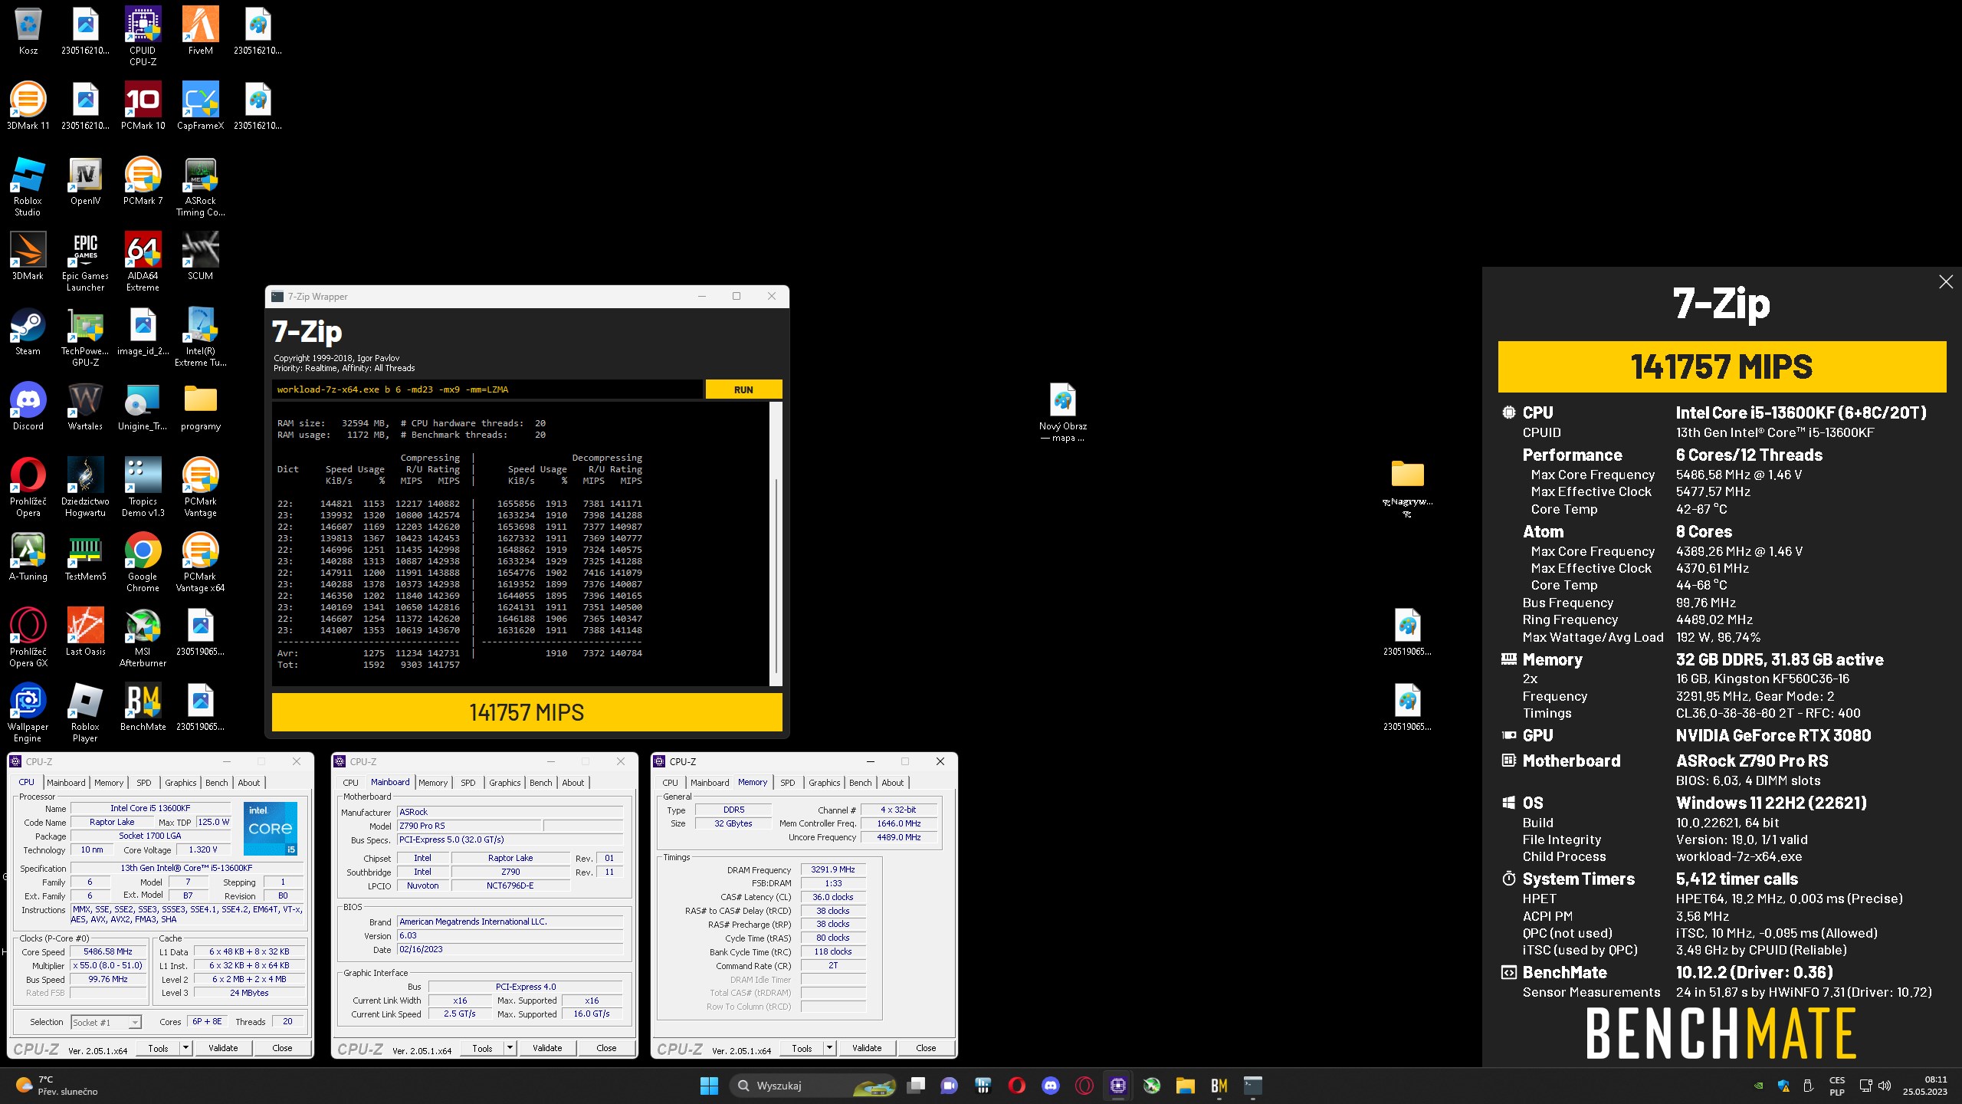This screenshot has height=1104, width=1962.
Task: Click Validate in the second CPU-Z window
Action: click(x=547, y=1048)
